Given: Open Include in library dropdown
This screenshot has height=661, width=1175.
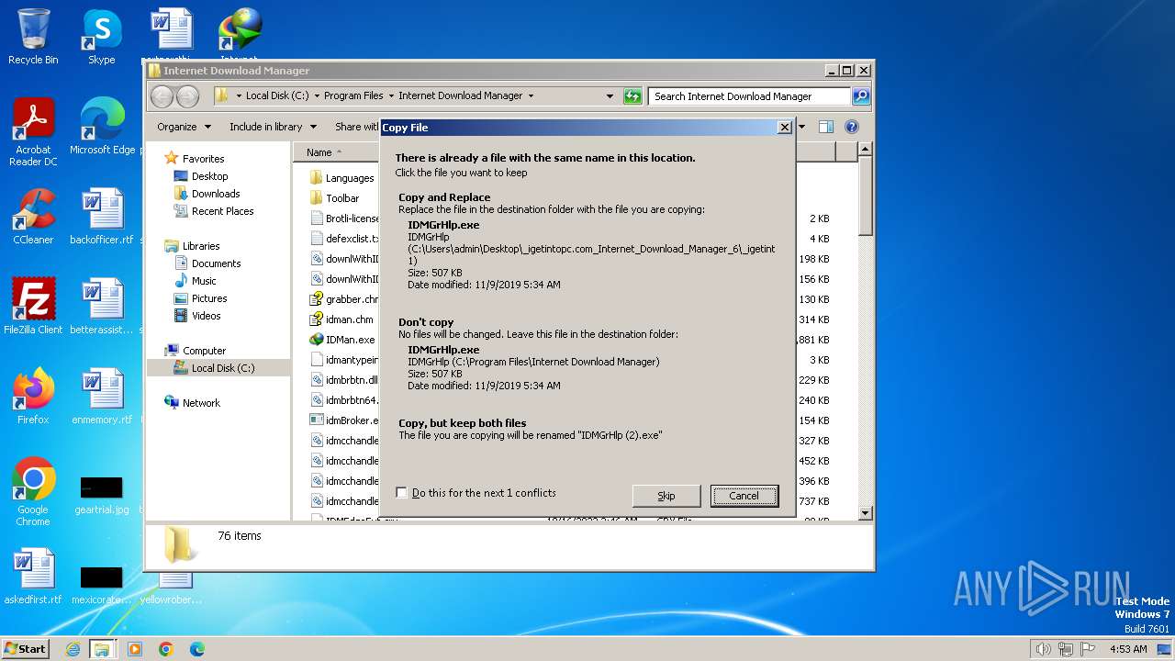Looking at the screenshot, I should pos(273,127).
